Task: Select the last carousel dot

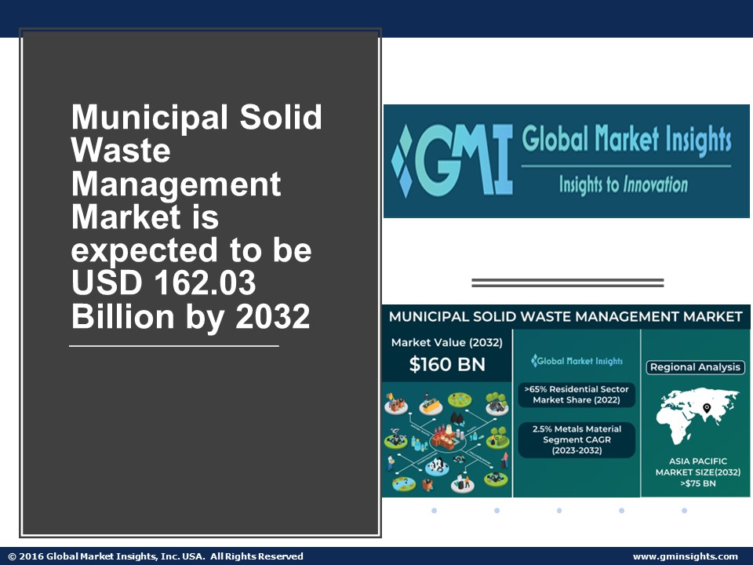Action: point(683,510)
